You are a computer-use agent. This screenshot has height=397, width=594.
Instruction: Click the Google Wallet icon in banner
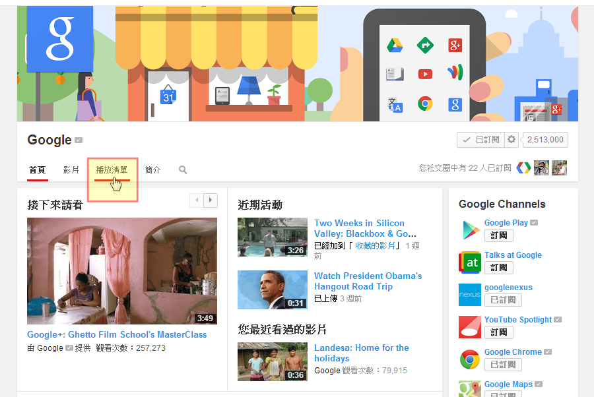455,73
